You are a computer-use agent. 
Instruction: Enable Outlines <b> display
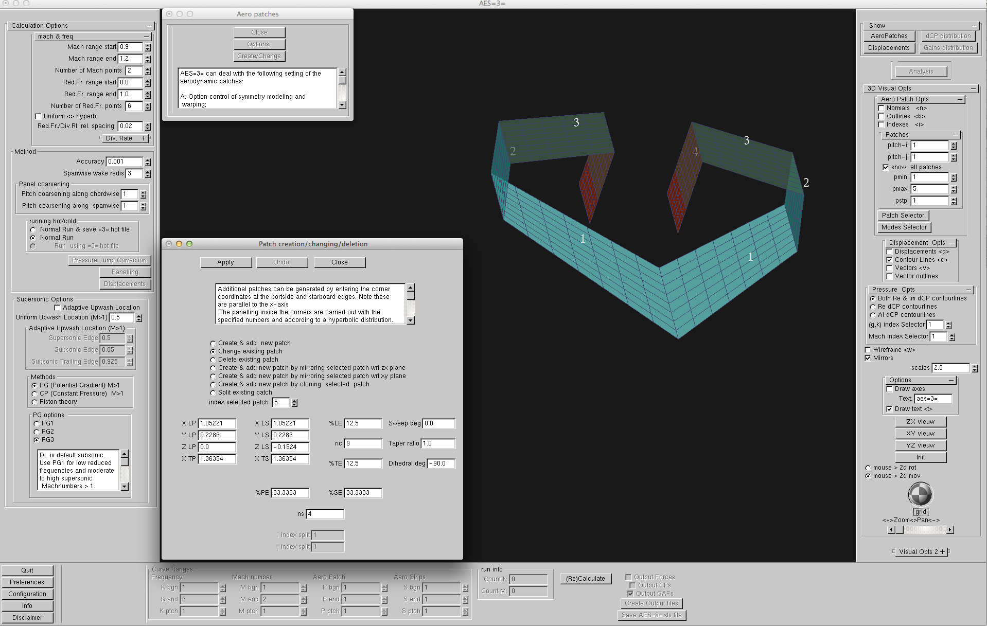881,116
